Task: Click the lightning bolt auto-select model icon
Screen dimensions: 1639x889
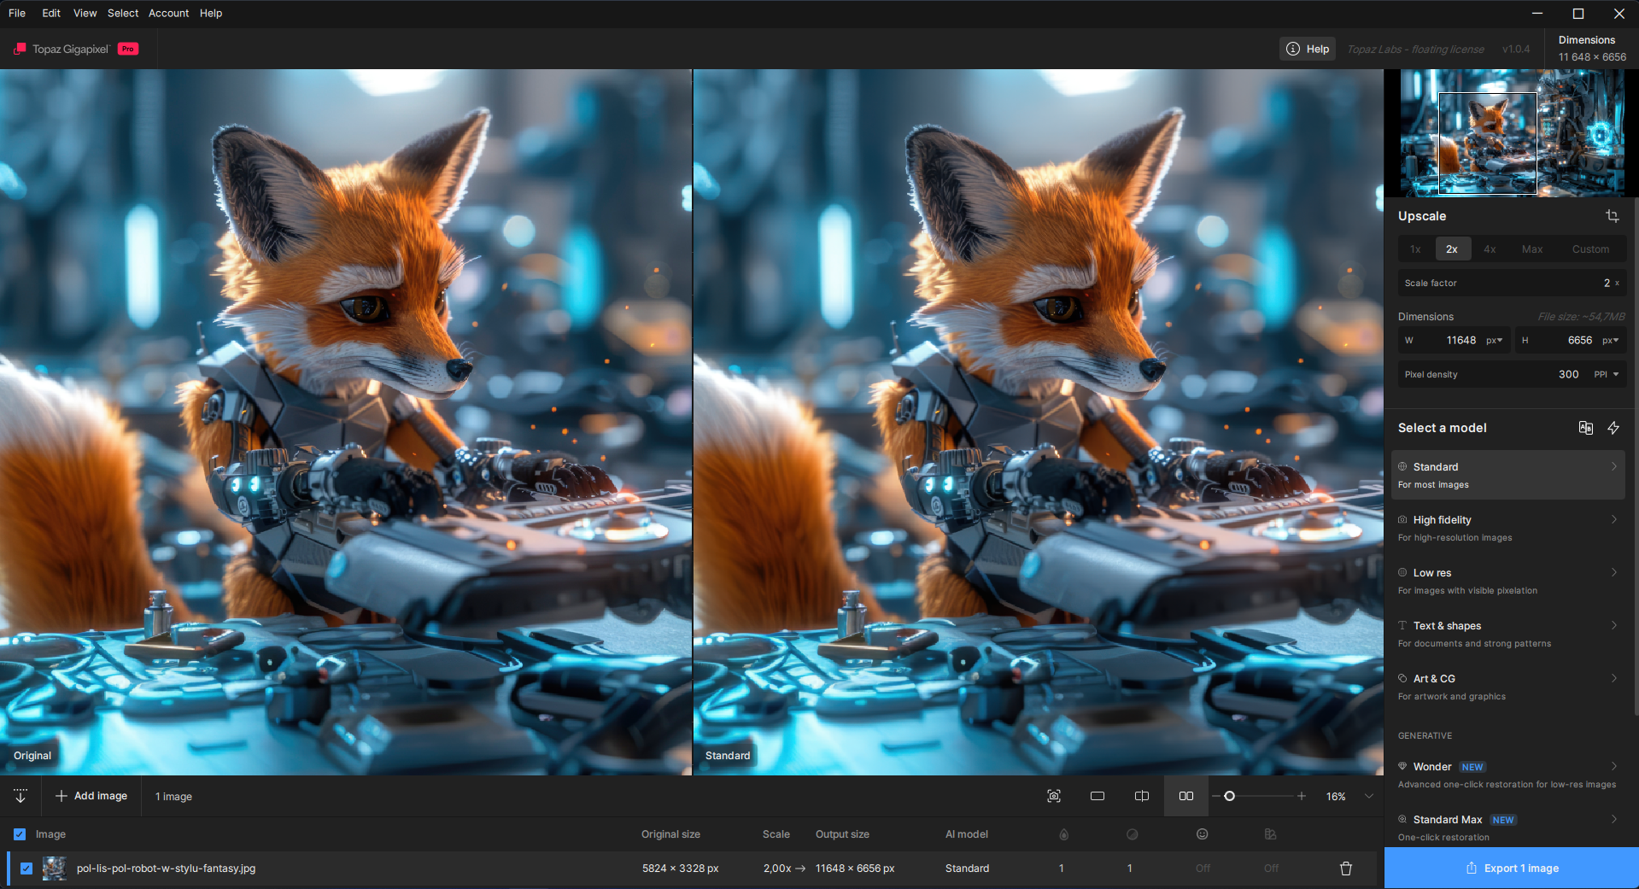Action: point(1613,428)
